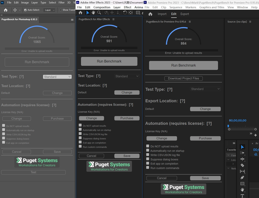Click the Source monitor blue playhead marker

[x=228, y=126]
